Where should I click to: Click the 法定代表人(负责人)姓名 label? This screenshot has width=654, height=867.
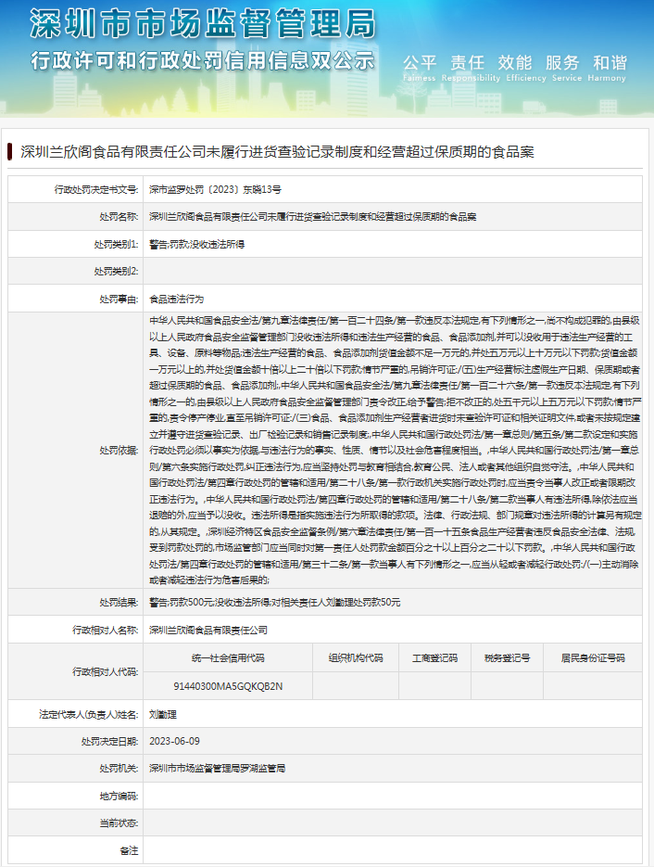[88, 714]
